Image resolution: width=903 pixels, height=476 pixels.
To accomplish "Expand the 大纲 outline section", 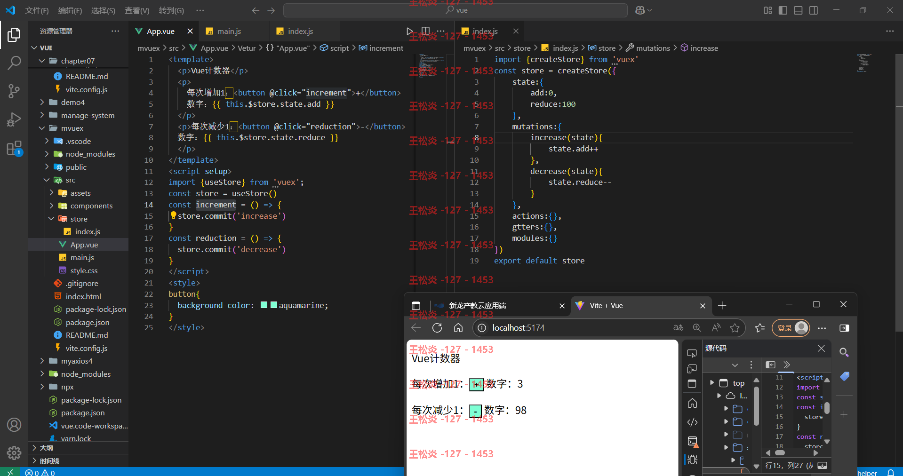I will pyautogui.click(x=78, y=448).
